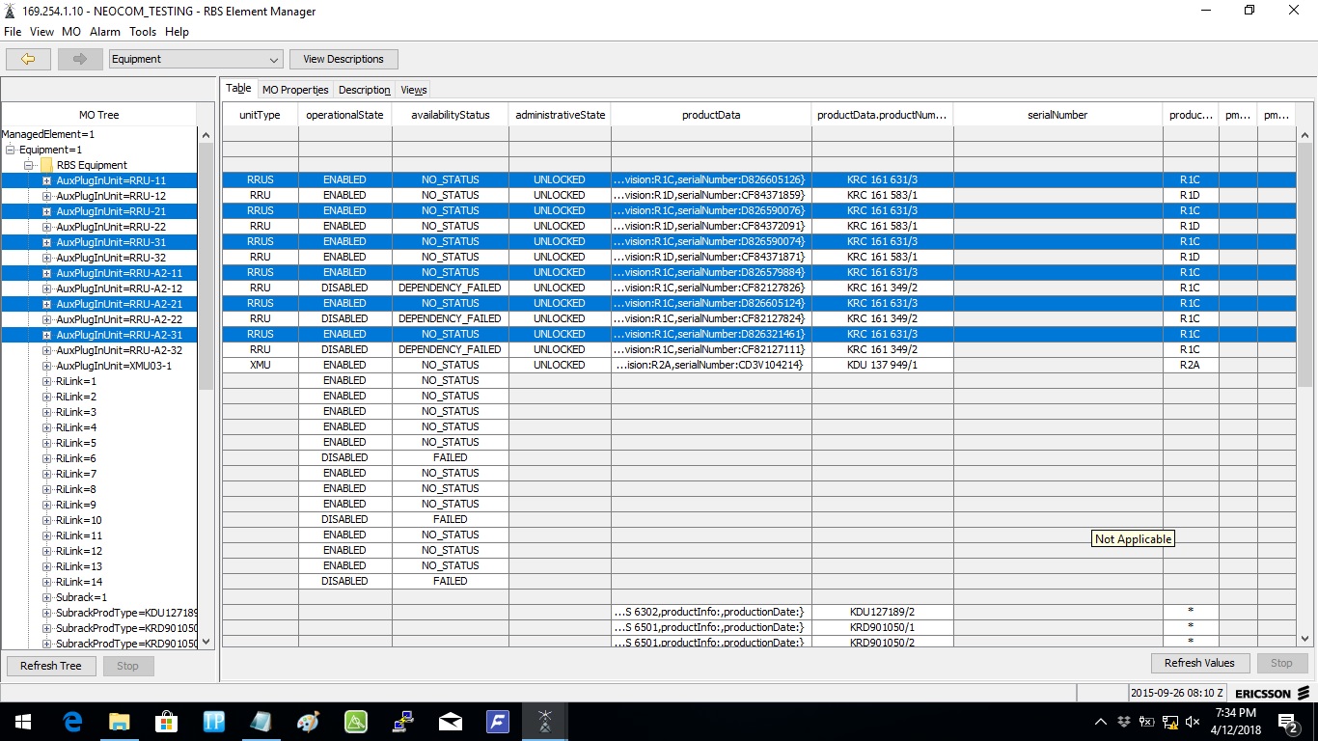Click the View Descriptions button

pos(343,59)
